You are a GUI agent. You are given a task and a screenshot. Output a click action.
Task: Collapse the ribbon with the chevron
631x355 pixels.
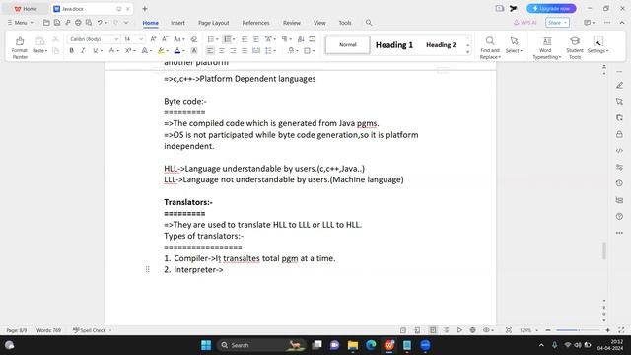(622, 23)
